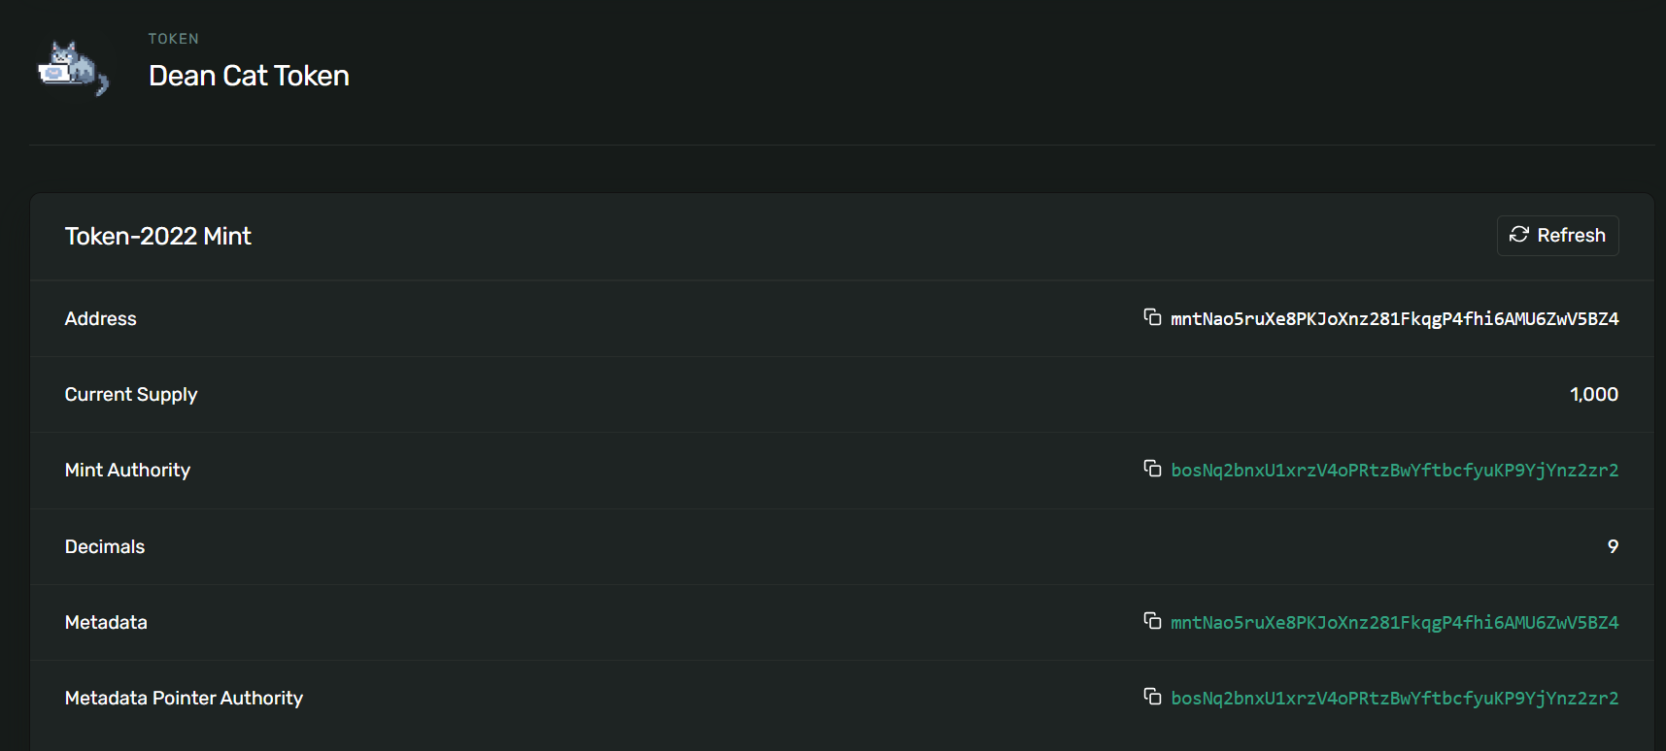
Task: Open the Metadata address link
Action: pyautogui.click(x=1394, y=623)
